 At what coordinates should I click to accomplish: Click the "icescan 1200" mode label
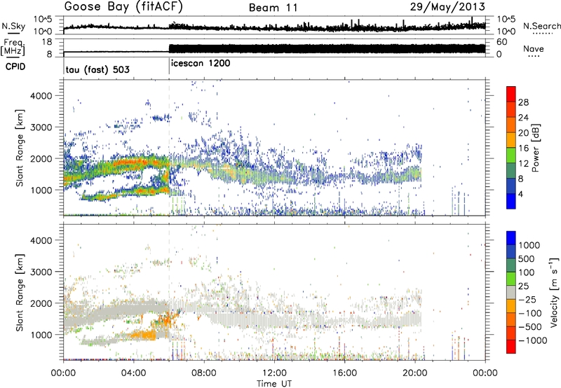(x=201, y=64)
